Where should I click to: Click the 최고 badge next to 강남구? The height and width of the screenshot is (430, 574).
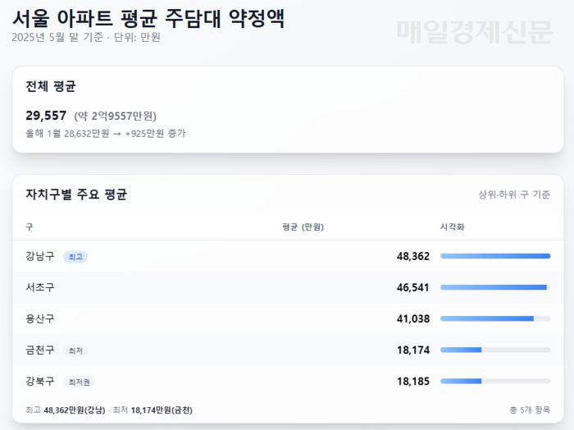pos(75,257)
